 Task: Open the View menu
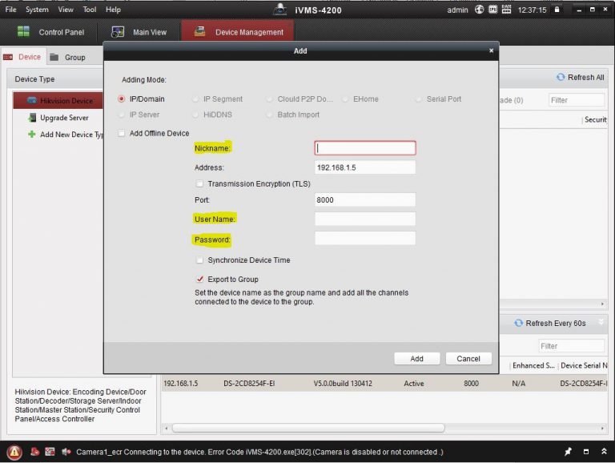click(x=66, y=10)
